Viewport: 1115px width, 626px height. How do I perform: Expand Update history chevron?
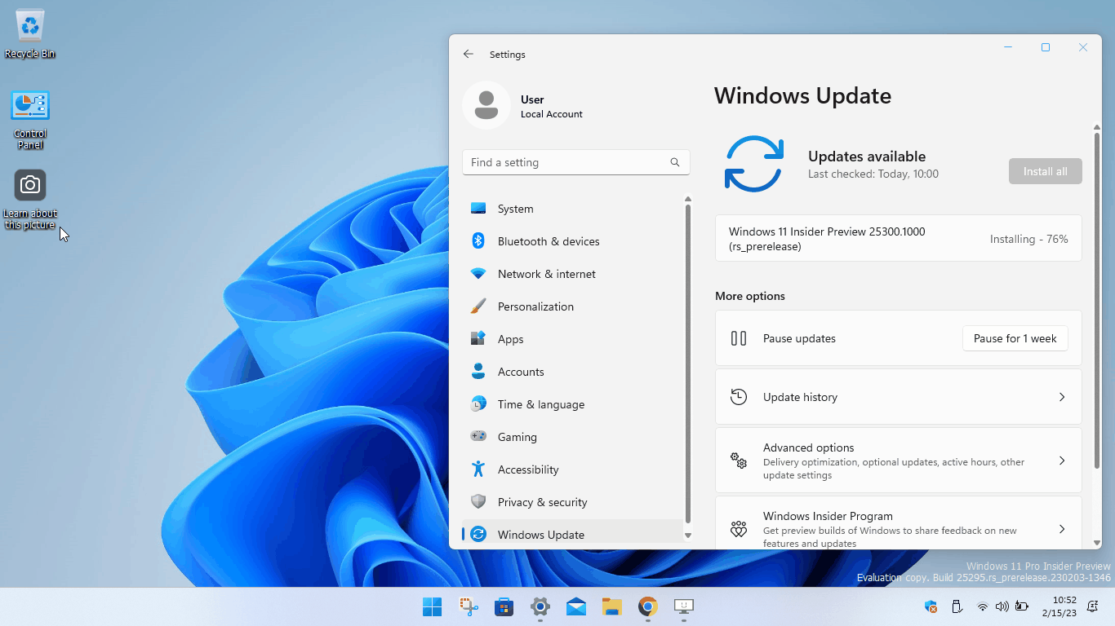pyautogui.click(x=1062, y=397)
